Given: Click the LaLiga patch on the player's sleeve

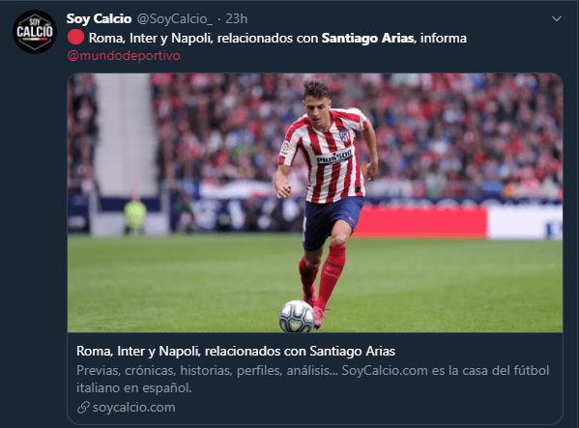Looking at the screenshot, I should click(285, 148).
